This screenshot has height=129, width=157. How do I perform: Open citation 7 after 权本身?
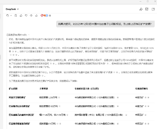coord(108,63)
